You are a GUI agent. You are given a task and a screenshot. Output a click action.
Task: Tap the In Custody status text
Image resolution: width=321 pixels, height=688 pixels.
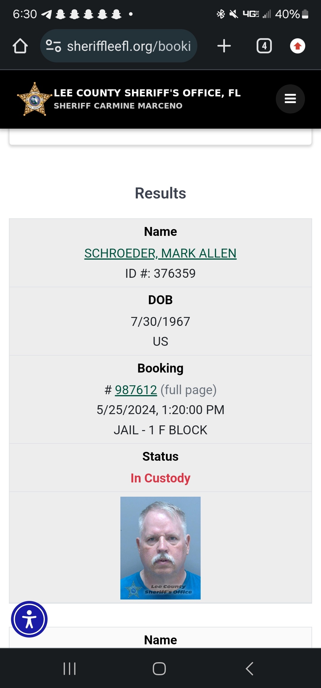[x=160, y=478]
